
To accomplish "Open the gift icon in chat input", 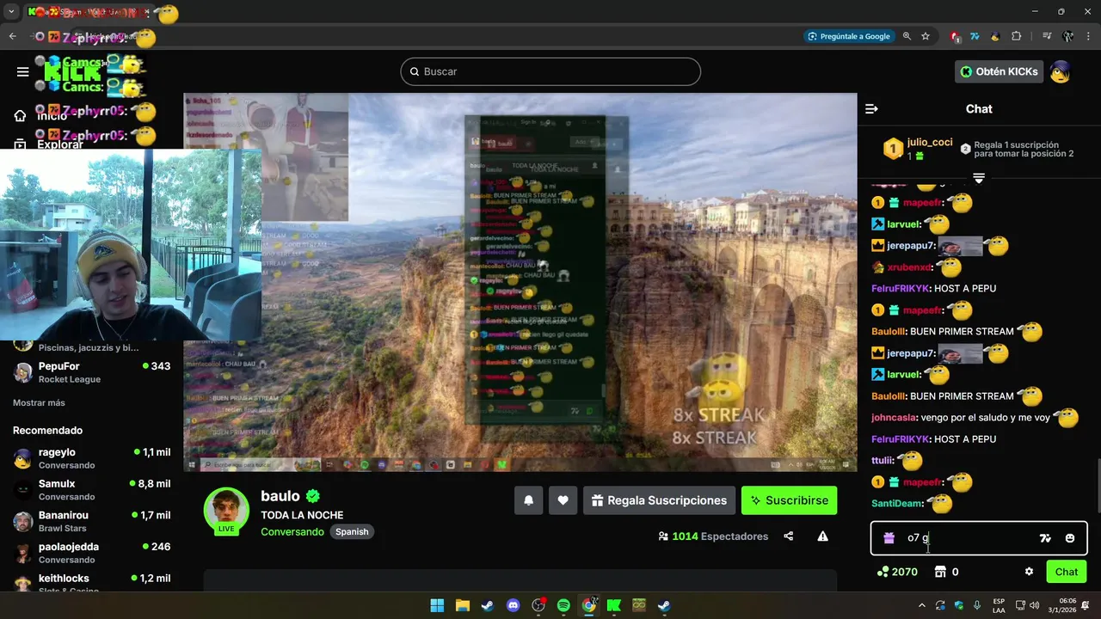I will click(889, 538).
